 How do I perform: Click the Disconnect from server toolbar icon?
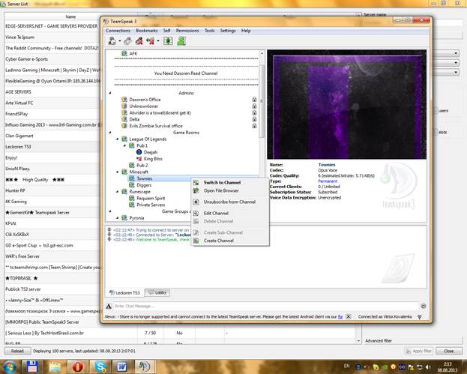127,40
